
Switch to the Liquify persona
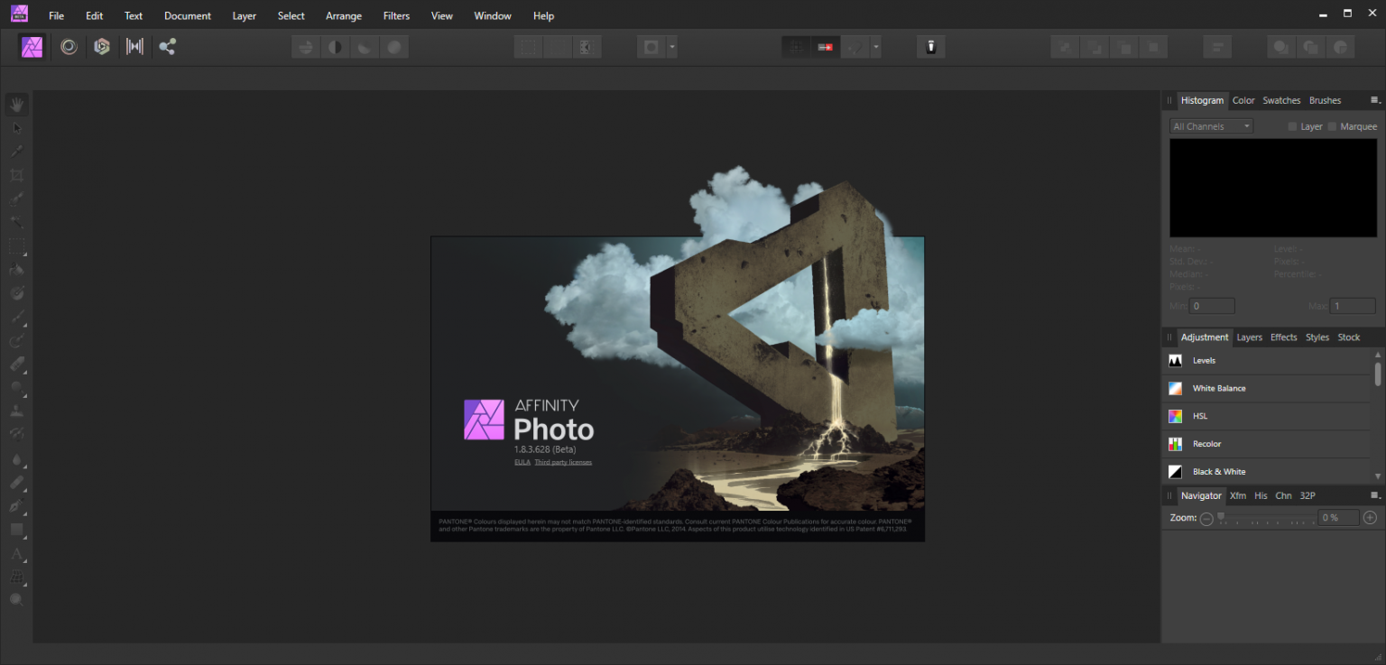point(69,47)
